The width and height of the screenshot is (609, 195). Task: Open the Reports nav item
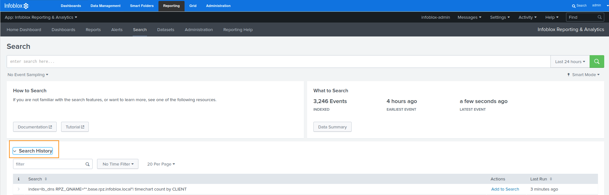(x=93, y=30)
